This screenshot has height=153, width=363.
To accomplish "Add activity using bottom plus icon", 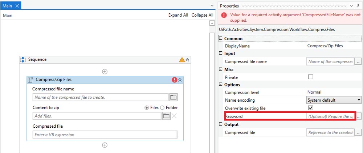I will click(x=105, y=145).
